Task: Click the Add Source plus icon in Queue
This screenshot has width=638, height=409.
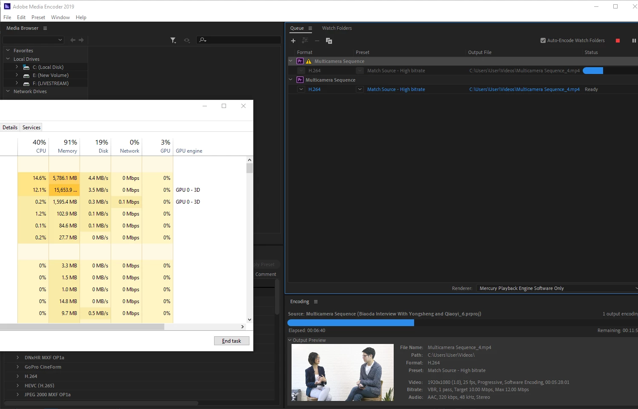Action: click(x=293, y=41)
